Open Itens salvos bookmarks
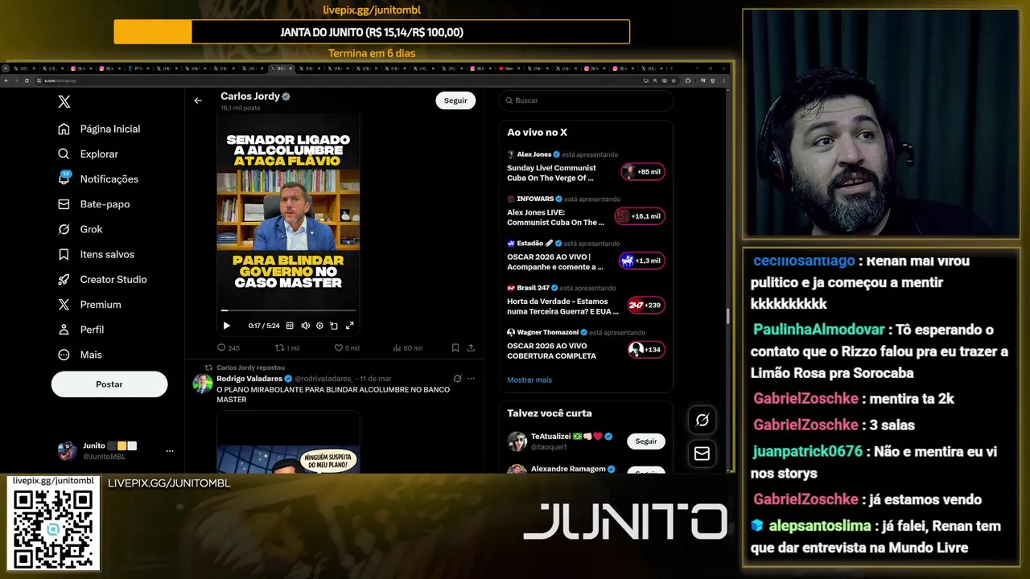This screenshot has width=1030, height=579. click(96, 254)
